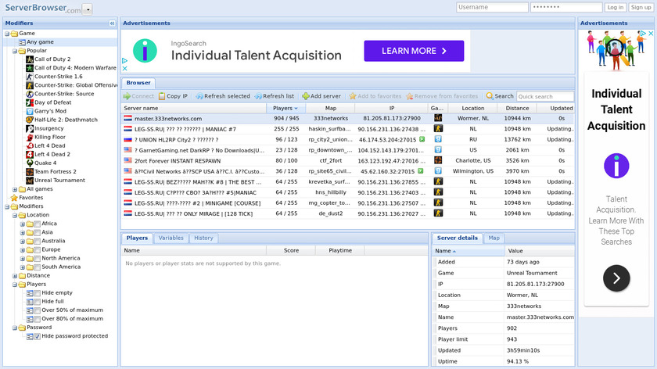Click the Add server button
This screenshot has width=657, height=369.
321,96
